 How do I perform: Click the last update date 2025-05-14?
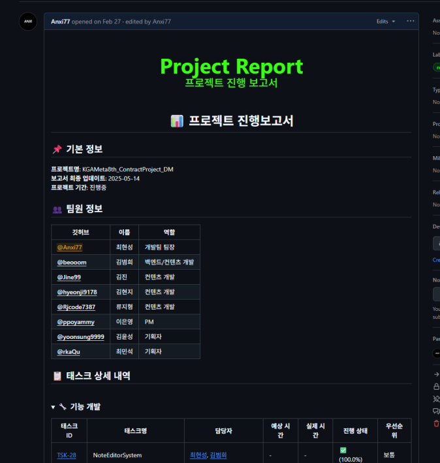(123, 178)
